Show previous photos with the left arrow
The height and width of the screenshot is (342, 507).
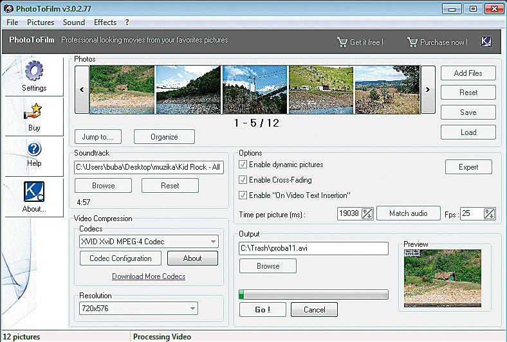click(x=82, y=90)
